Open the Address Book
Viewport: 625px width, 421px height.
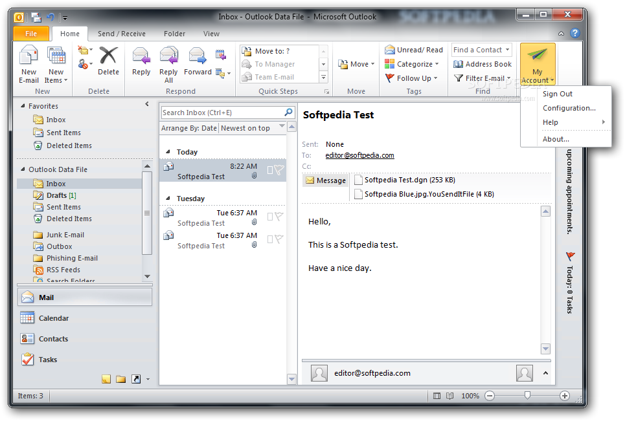click(x=483, y=64)
